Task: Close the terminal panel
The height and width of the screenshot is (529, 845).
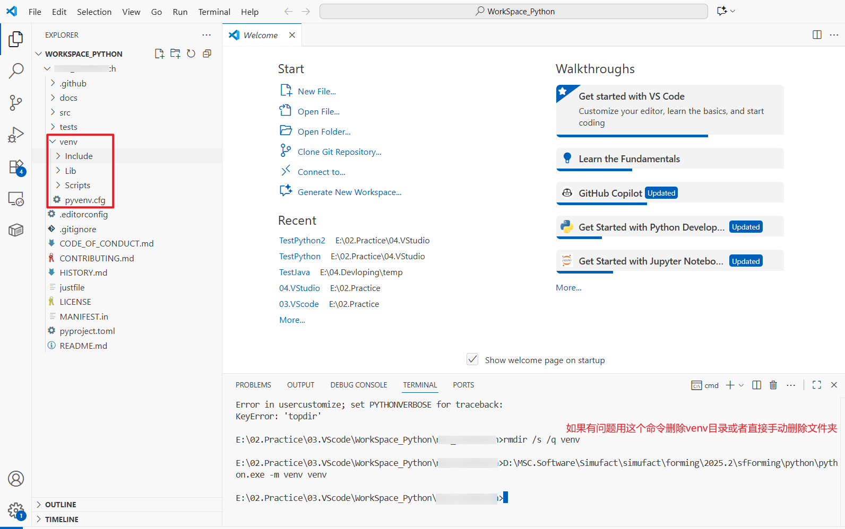Action: [x=834, y=385]
